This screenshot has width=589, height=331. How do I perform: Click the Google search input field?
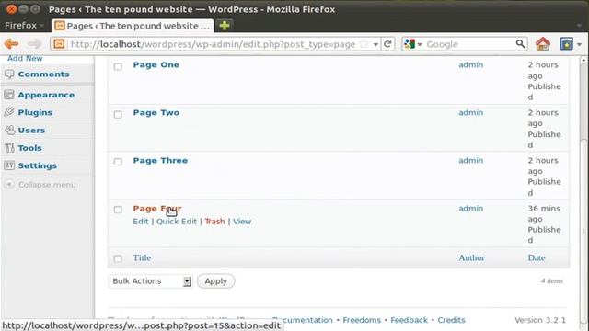[469, 44]
